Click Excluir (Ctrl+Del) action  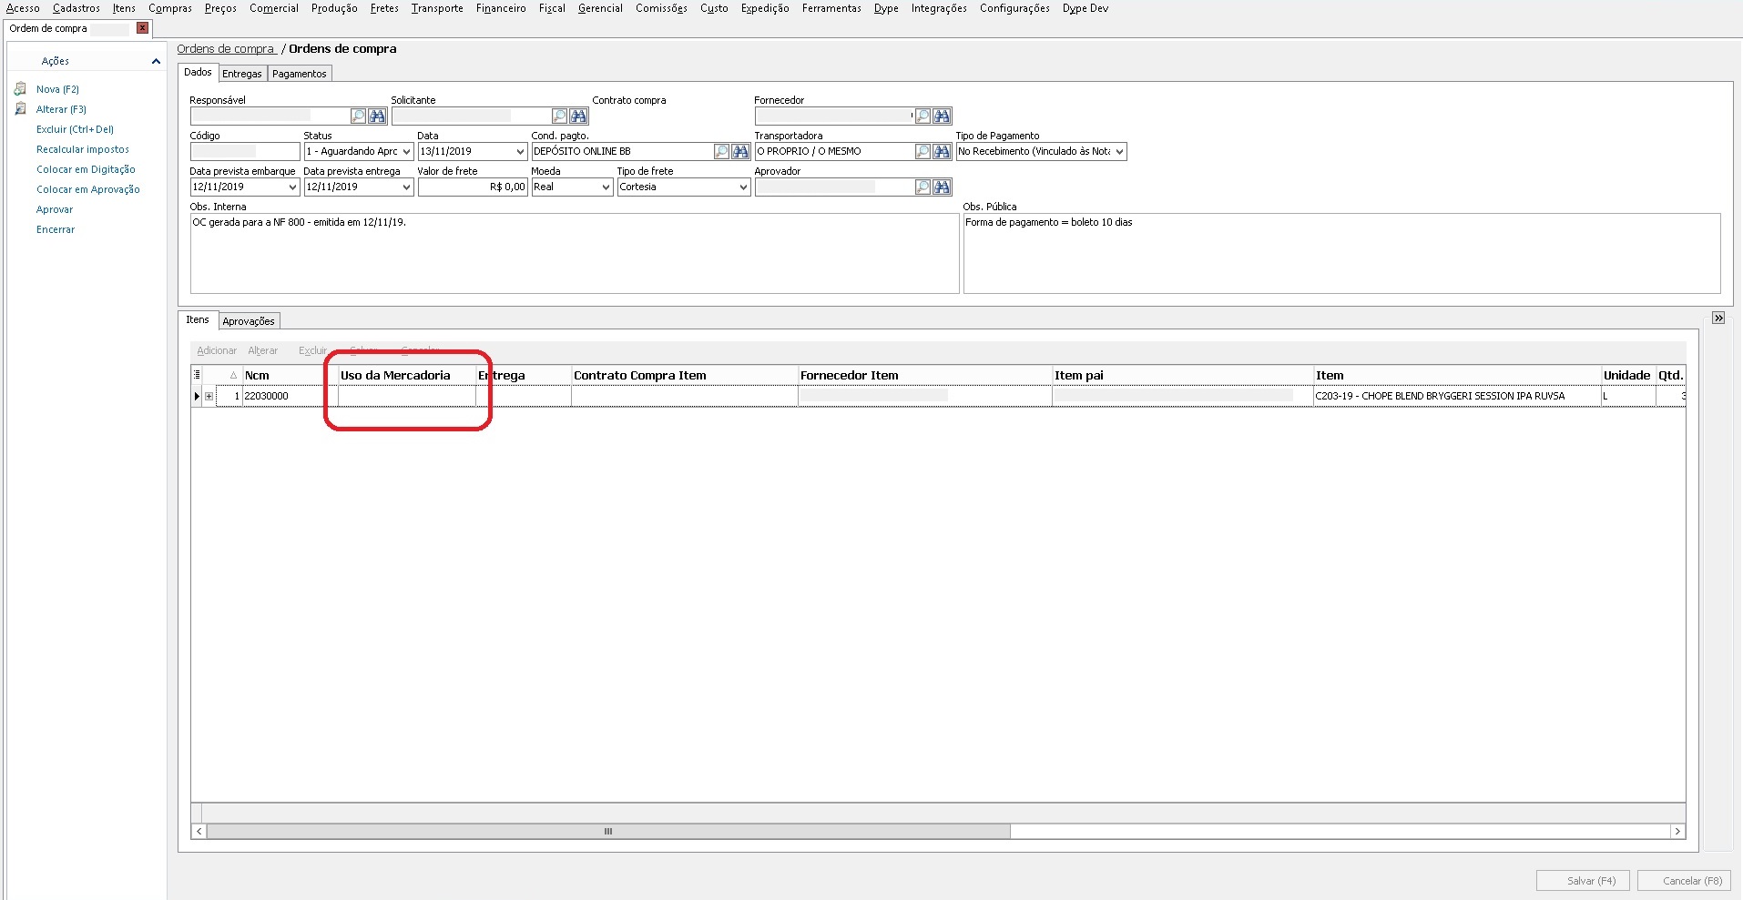[75, 129]
